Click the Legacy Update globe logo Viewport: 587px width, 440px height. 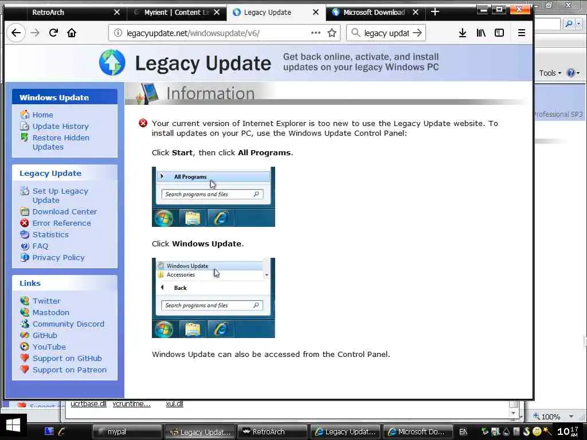[x=112, y=62]
